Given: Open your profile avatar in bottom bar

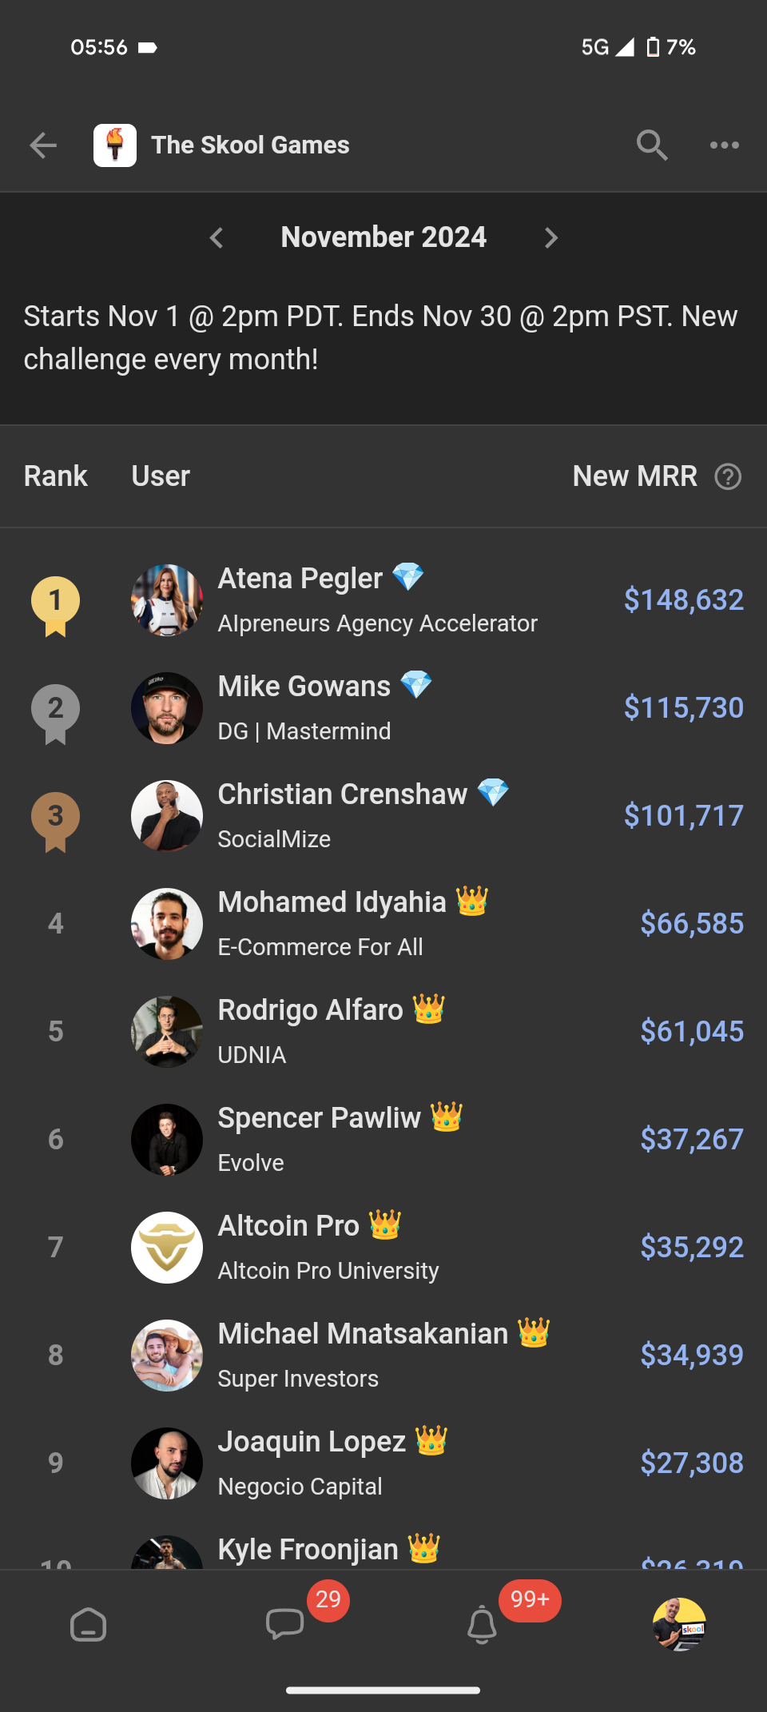Looking at the screenshot, I should coord(680,1624).
